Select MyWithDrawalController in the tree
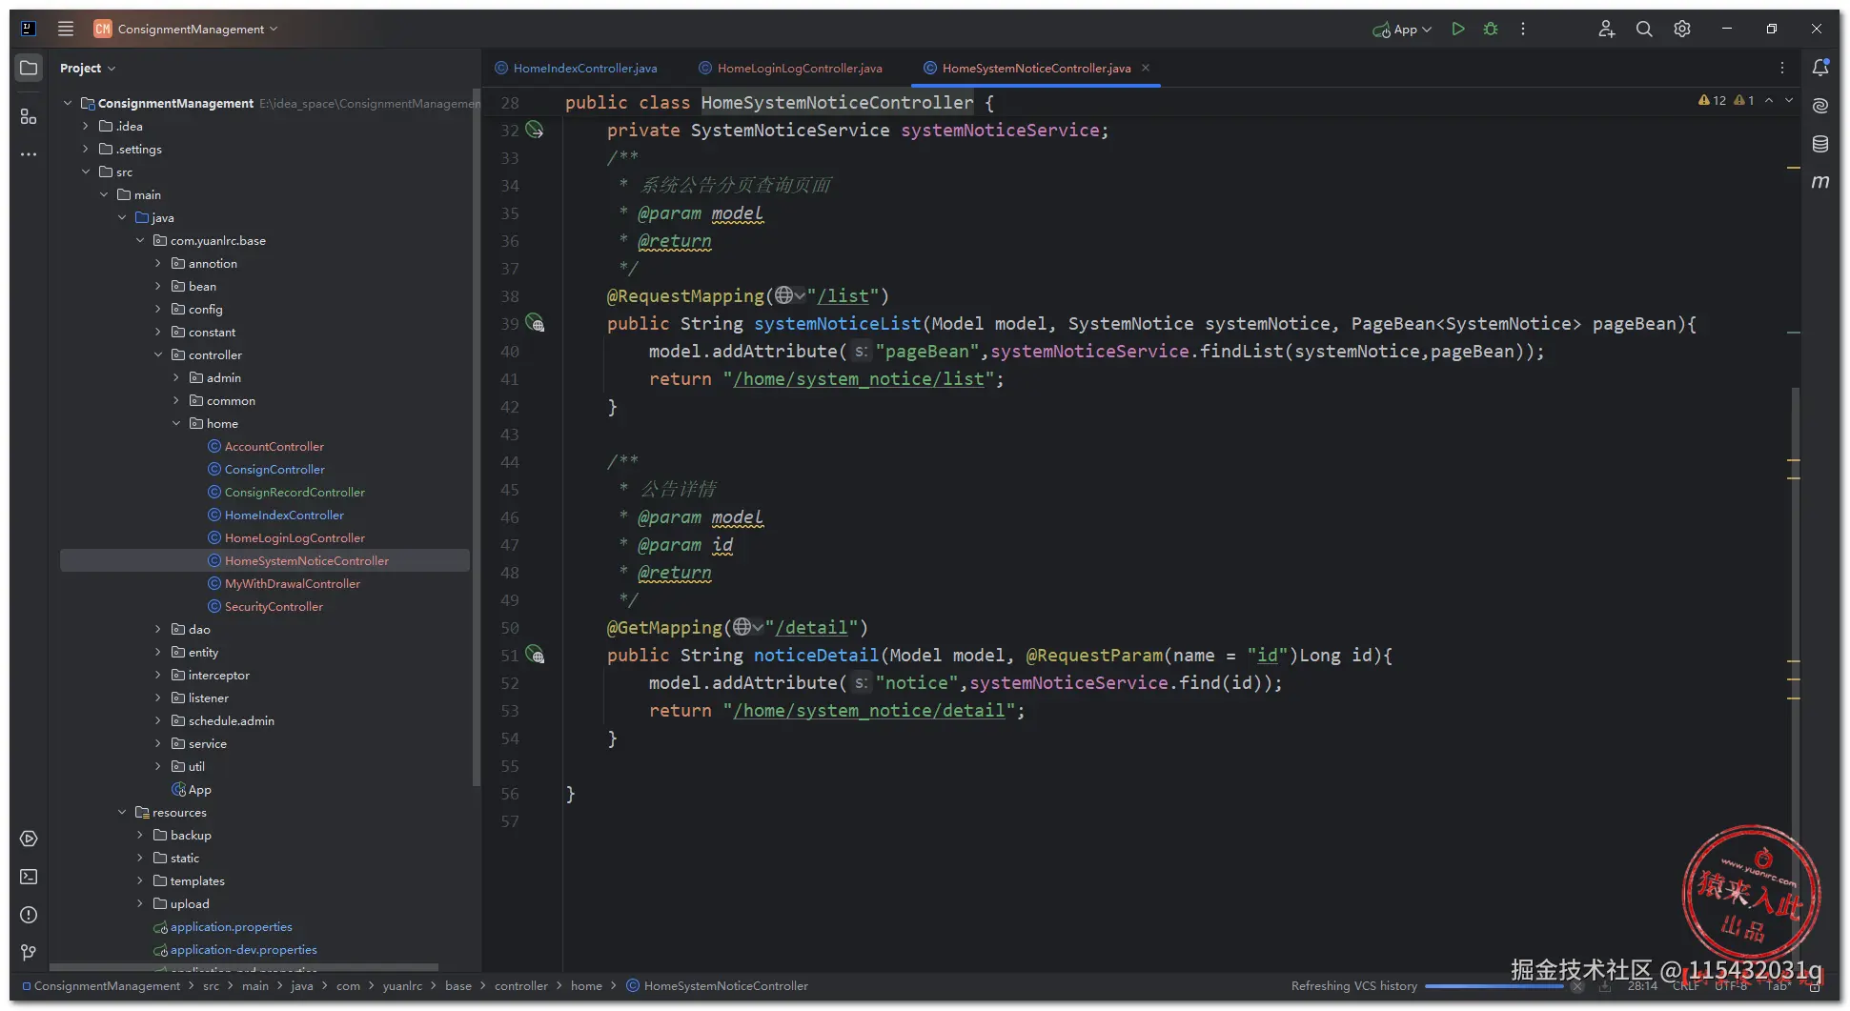Screen dimensions: 1850x1011 [293, 583]
